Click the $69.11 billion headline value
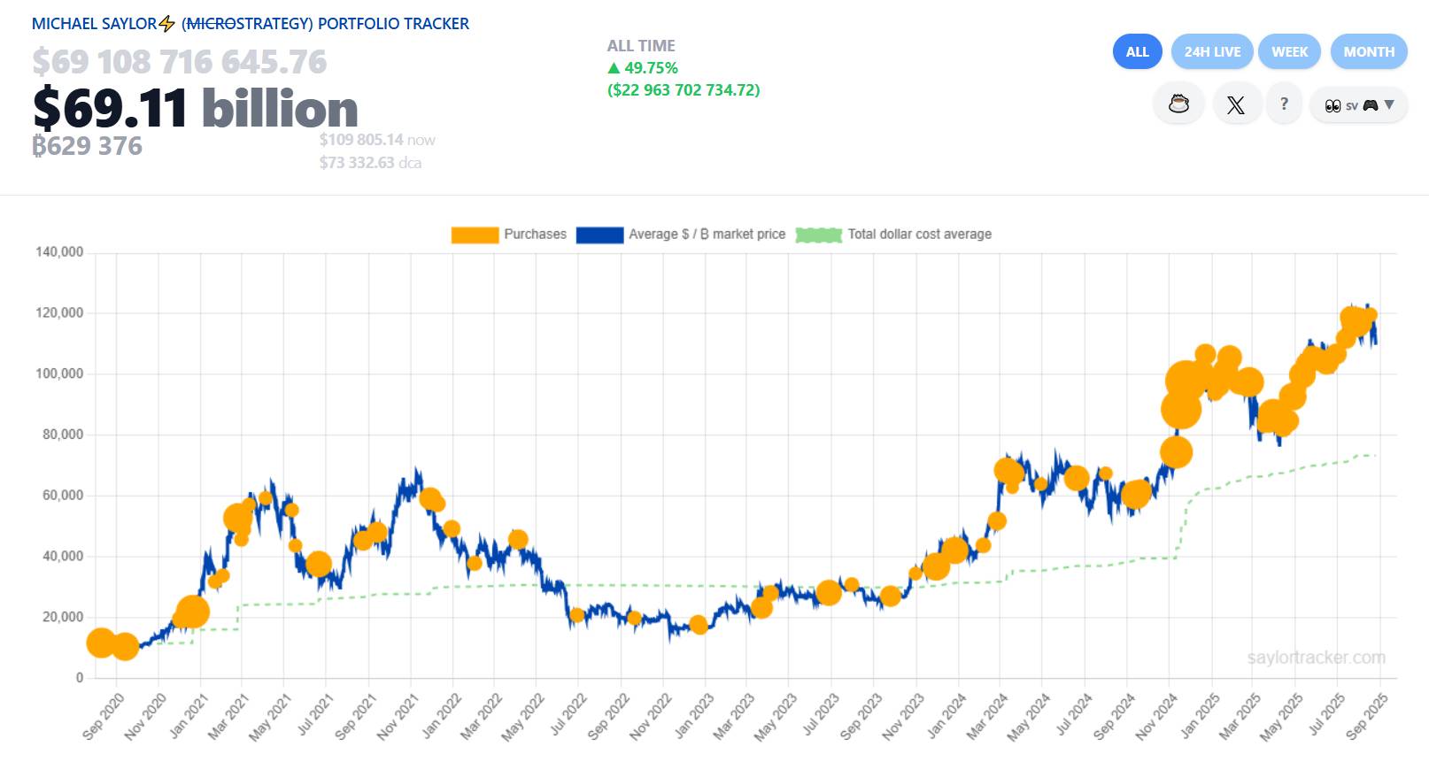This screenshot has height=762, width=1429. coord(196,108)
